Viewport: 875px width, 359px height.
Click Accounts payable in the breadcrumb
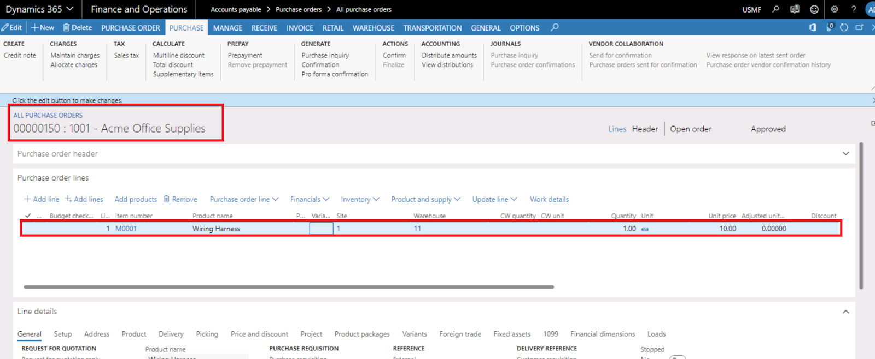[236, 10]
